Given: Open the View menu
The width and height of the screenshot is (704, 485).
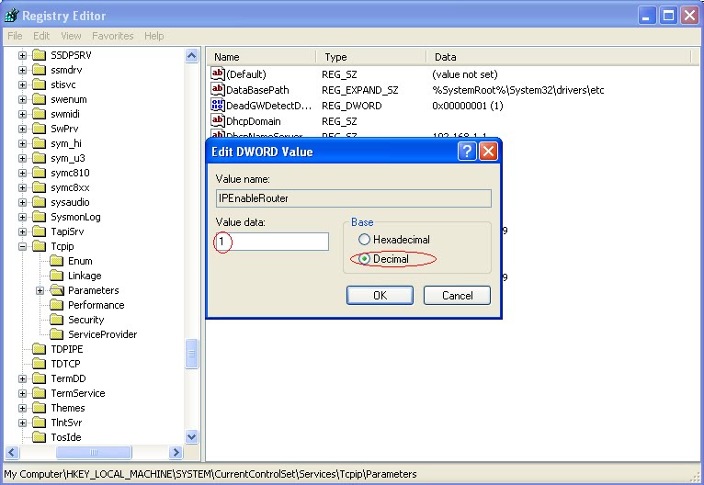Looking at the screenshot, I should [71, 36].
